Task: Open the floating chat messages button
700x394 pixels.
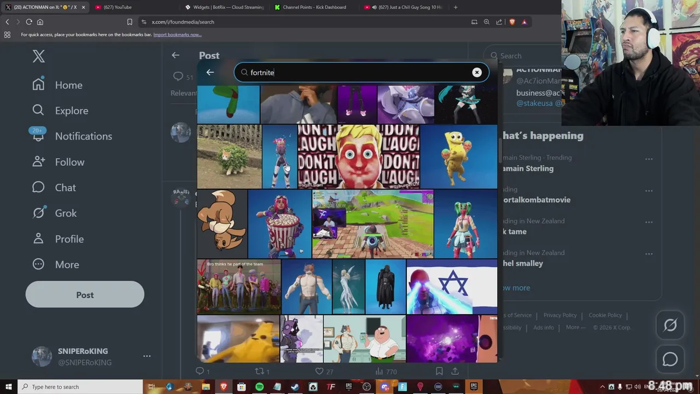Action: (670, 360)
